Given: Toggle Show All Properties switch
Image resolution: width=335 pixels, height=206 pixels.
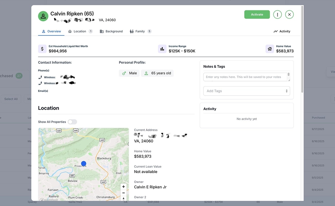Looking at the screenshot, I should (x=72, y=122).
